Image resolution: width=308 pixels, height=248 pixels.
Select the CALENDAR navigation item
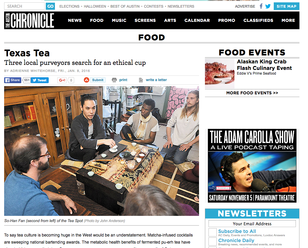(197, 20)
